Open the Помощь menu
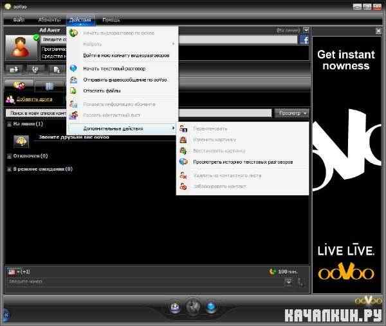 click(x=111, y=20)
